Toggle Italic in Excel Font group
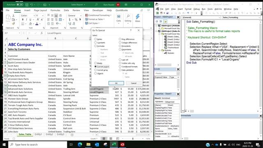Screen dimensions: 263x148 (x=26, y=20)
